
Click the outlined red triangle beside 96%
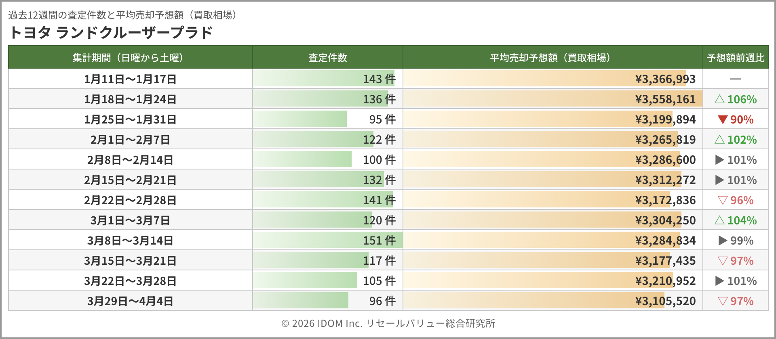pyautogui.click(x=723, y=200)
